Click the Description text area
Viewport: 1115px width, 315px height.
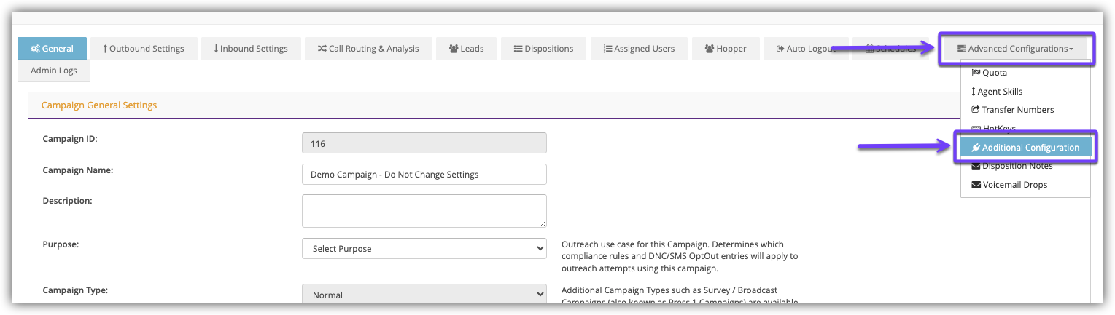(424, 211)
